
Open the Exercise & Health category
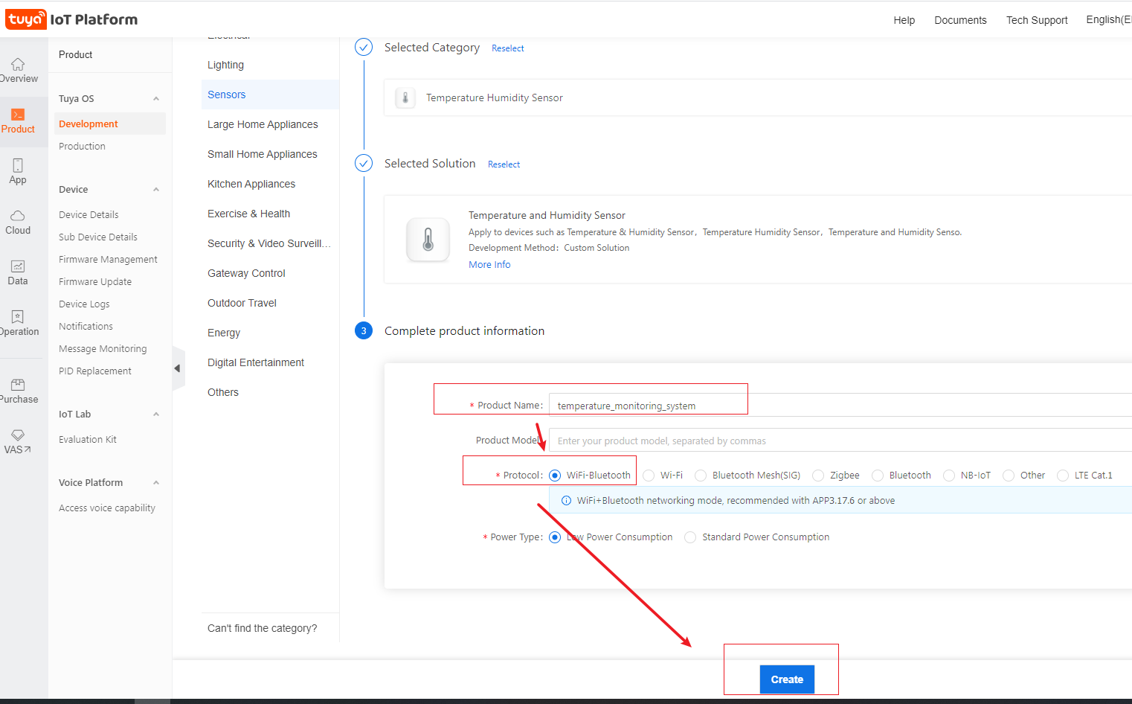[x=270, y=214]
